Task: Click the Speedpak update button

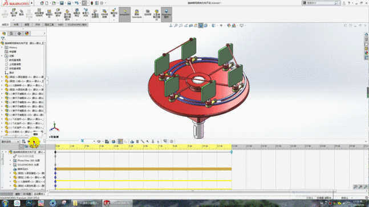Action: click(x=137, y=14)
